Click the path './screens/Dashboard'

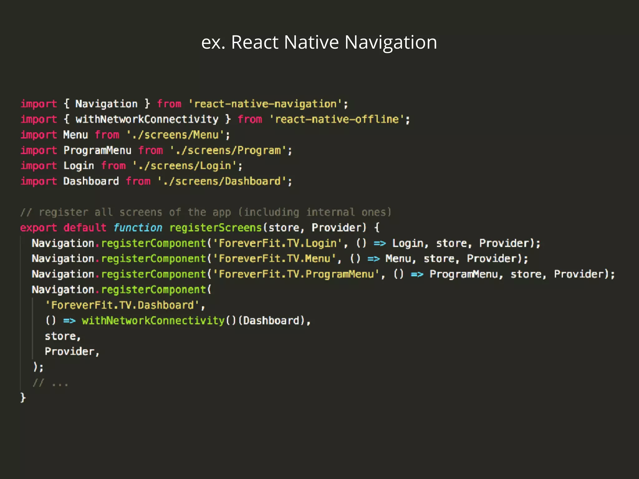click(x=222, y=181)
